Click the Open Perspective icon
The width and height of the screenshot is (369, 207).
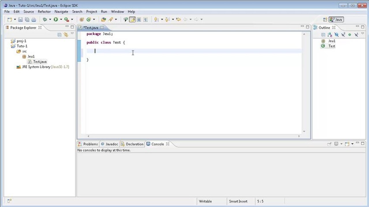tap(325, 20)
